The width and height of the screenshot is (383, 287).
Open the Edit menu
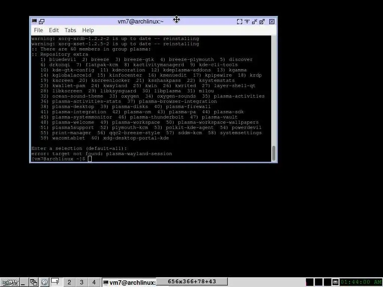point(54,30)
